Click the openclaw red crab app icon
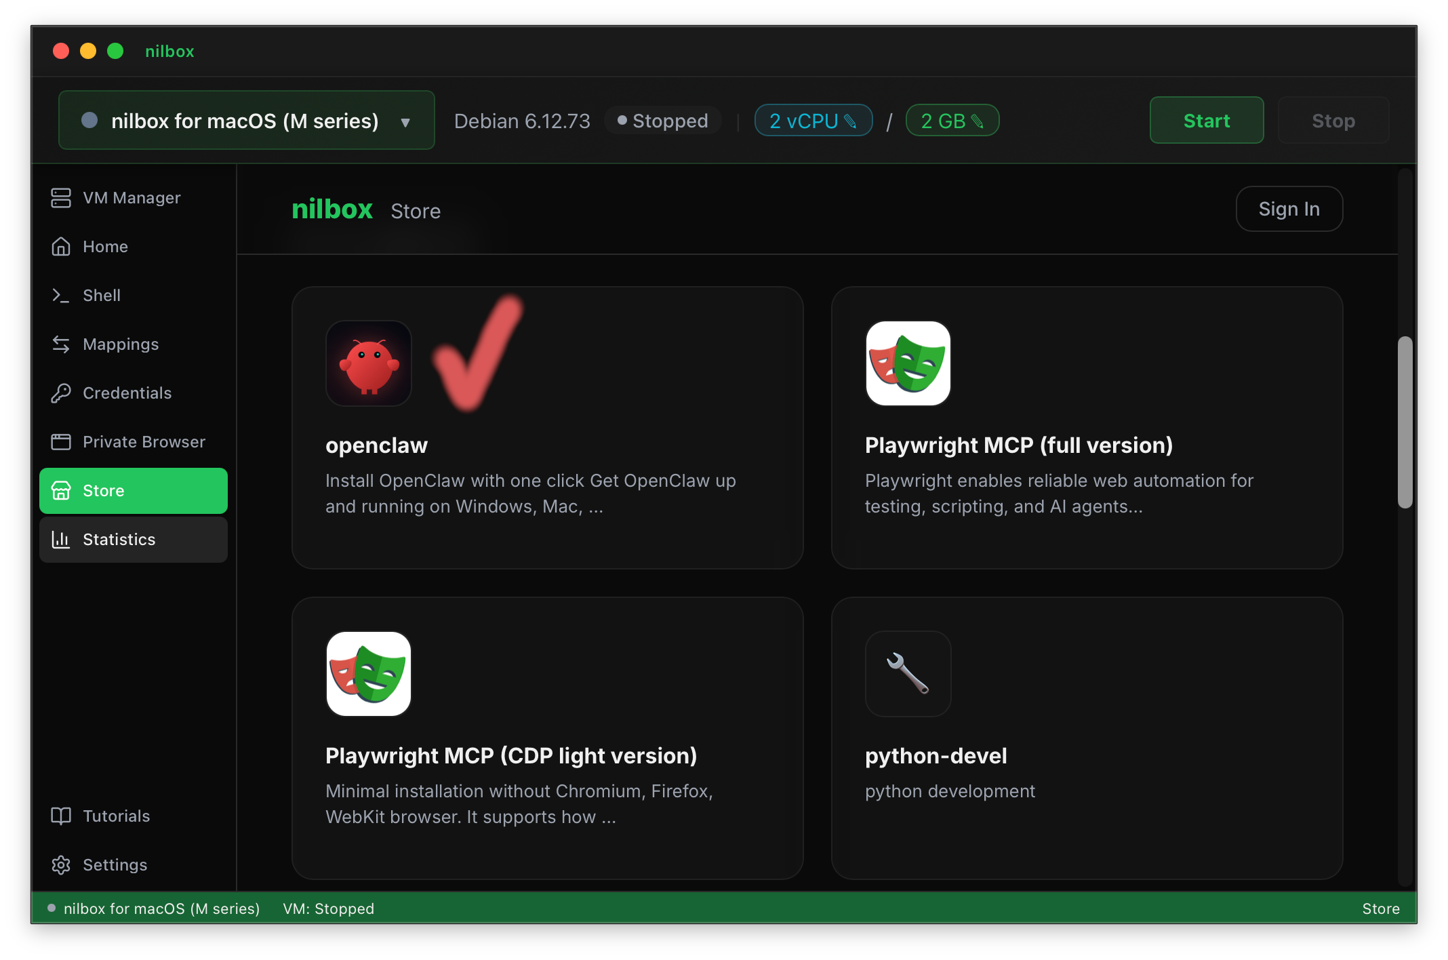The height and width of the screenshot is (960, 1448). tap(368, 363)
